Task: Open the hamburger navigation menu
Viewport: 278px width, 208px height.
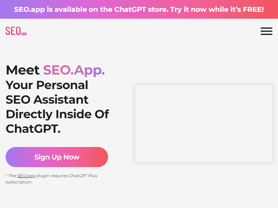Action: click(x=266, y=31)
